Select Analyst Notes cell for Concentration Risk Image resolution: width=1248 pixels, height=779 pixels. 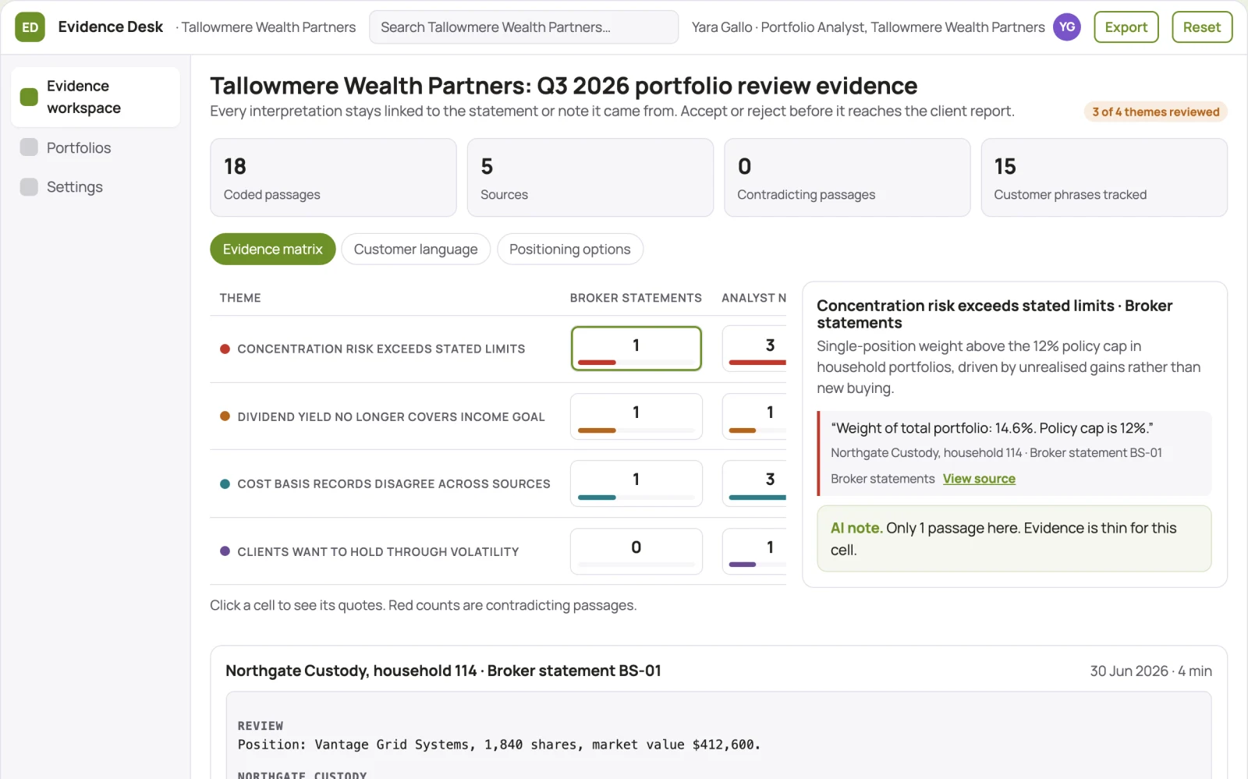(x=754, y=349)
